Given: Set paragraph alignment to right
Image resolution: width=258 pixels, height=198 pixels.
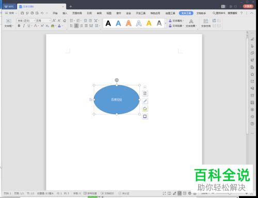Looking at the screenshot, I should [x=82, y=26].
